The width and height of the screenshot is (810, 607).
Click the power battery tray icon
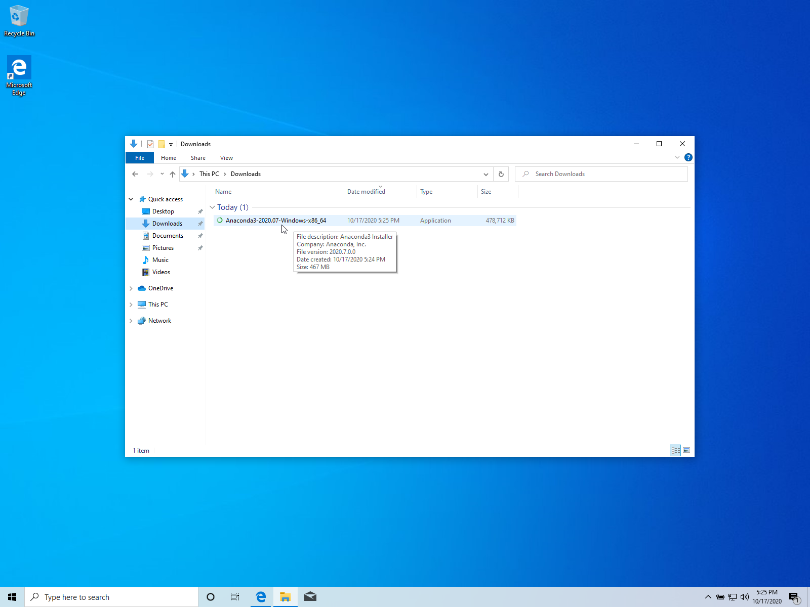720,597
